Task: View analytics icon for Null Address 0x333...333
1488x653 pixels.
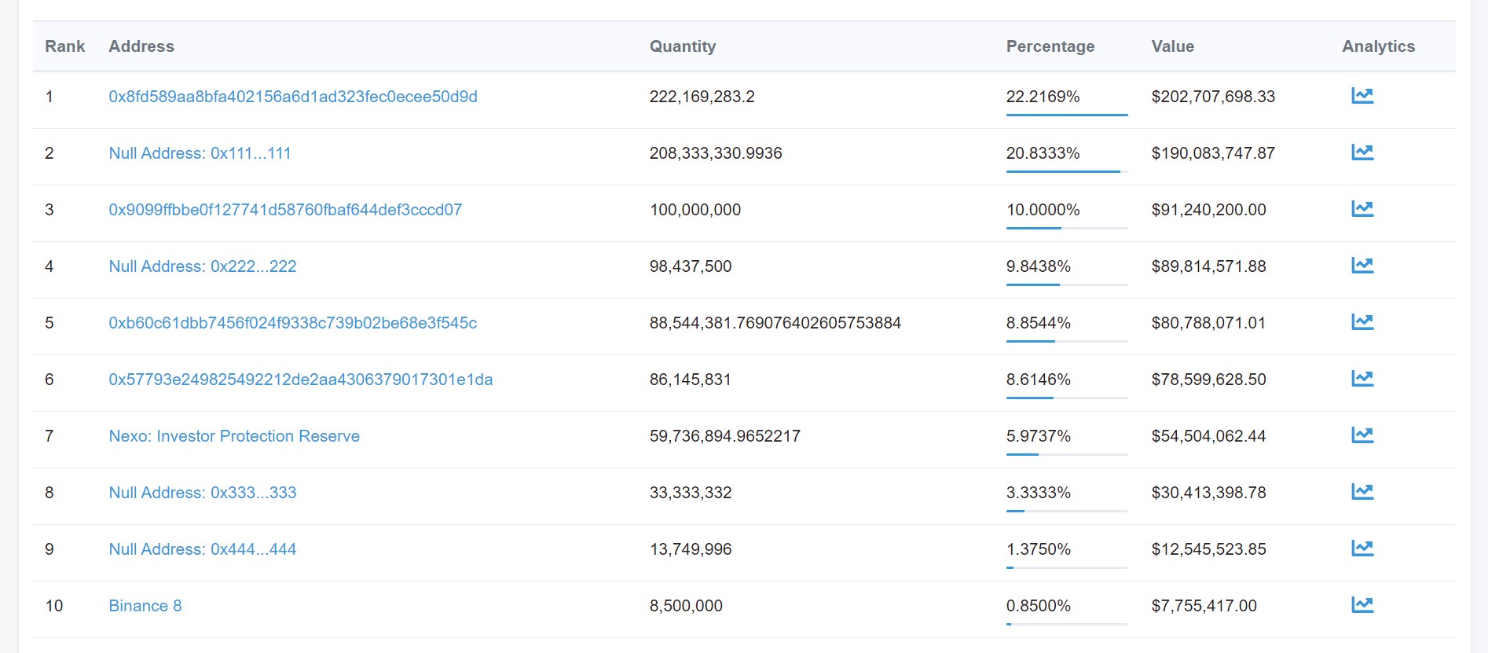Action: (x=1362, y=492)
